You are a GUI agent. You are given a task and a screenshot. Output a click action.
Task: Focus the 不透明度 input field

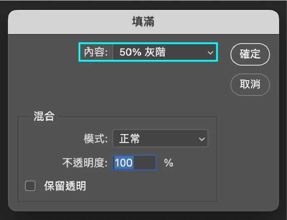pyautogui.click(x=134, y=162)
